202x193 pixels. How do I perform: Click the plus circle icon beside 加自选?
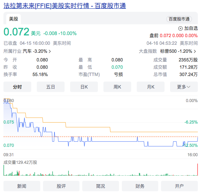point(180,28)
